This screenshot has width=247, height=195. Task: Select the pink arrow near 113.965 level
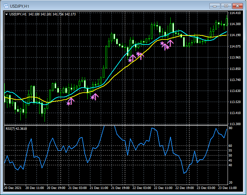(x=133, y=58)
